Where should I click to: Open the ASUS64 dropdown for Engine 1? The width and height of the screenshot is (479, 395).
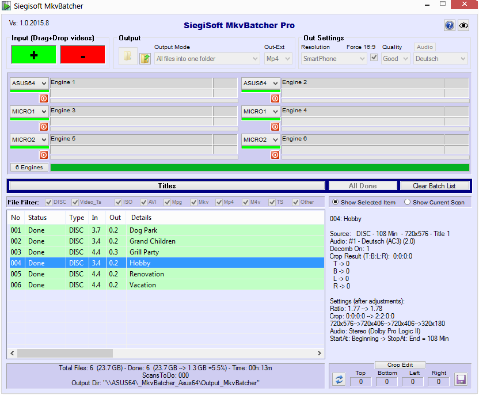click(x=29, y=83)
